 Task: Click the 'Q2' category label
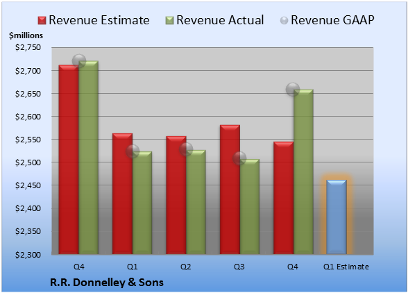pyautogui.click(x=186, y=267)
